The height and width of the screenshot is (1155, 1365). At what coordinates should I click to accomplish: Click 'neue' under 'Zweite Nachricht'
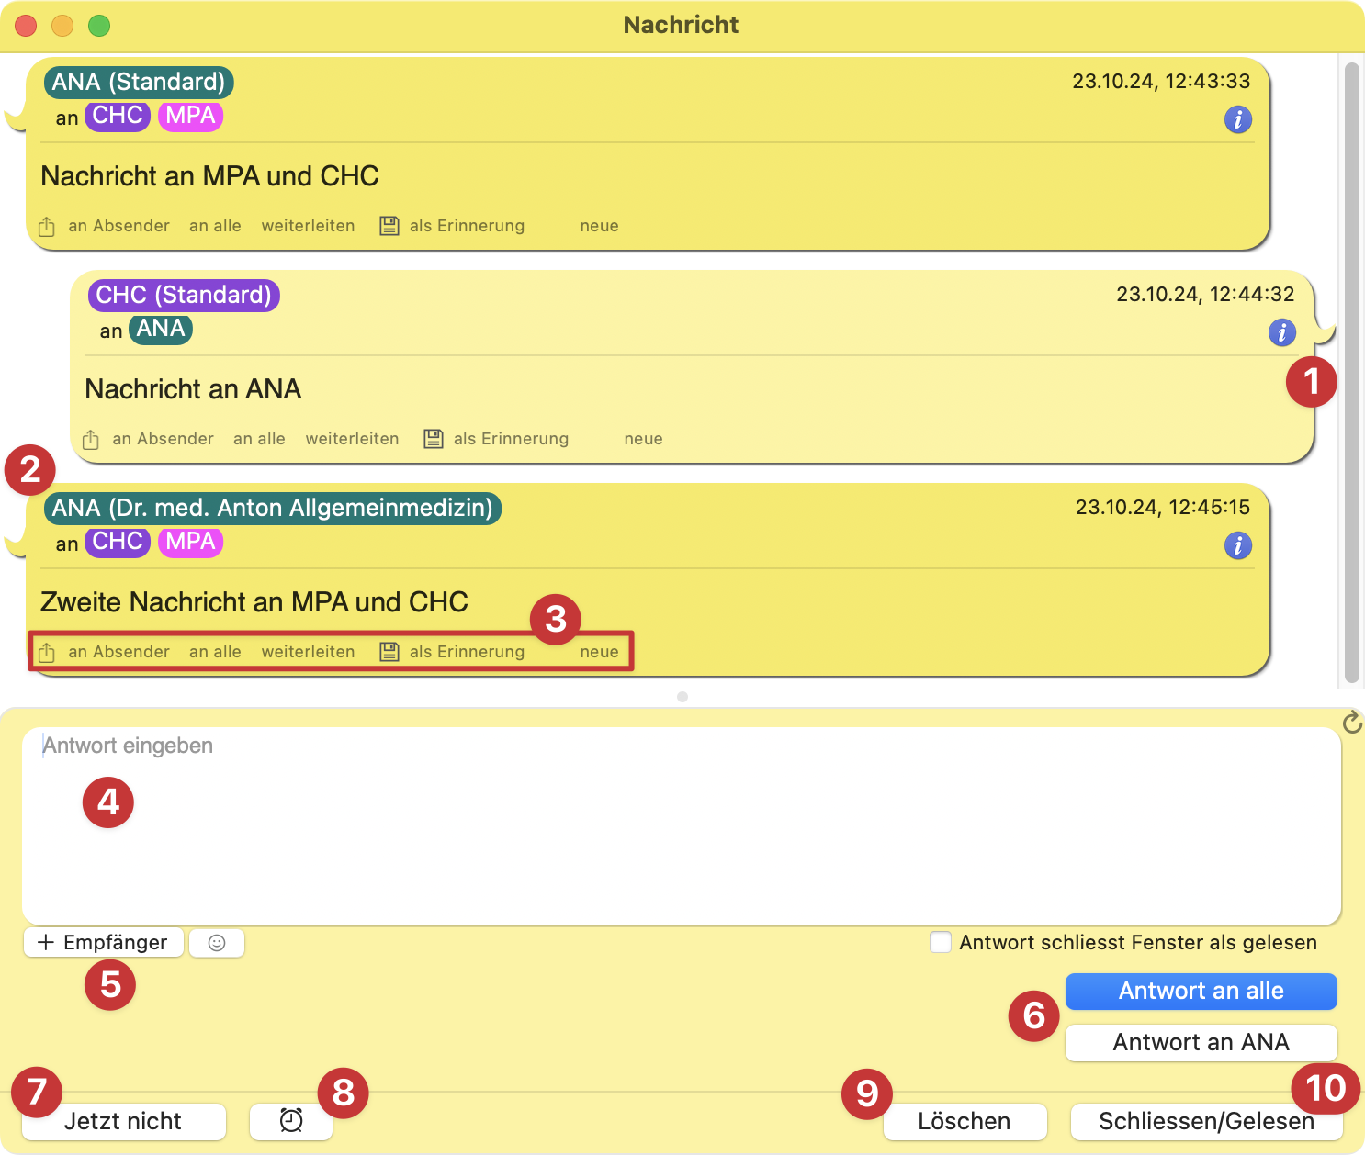(600, 652)
